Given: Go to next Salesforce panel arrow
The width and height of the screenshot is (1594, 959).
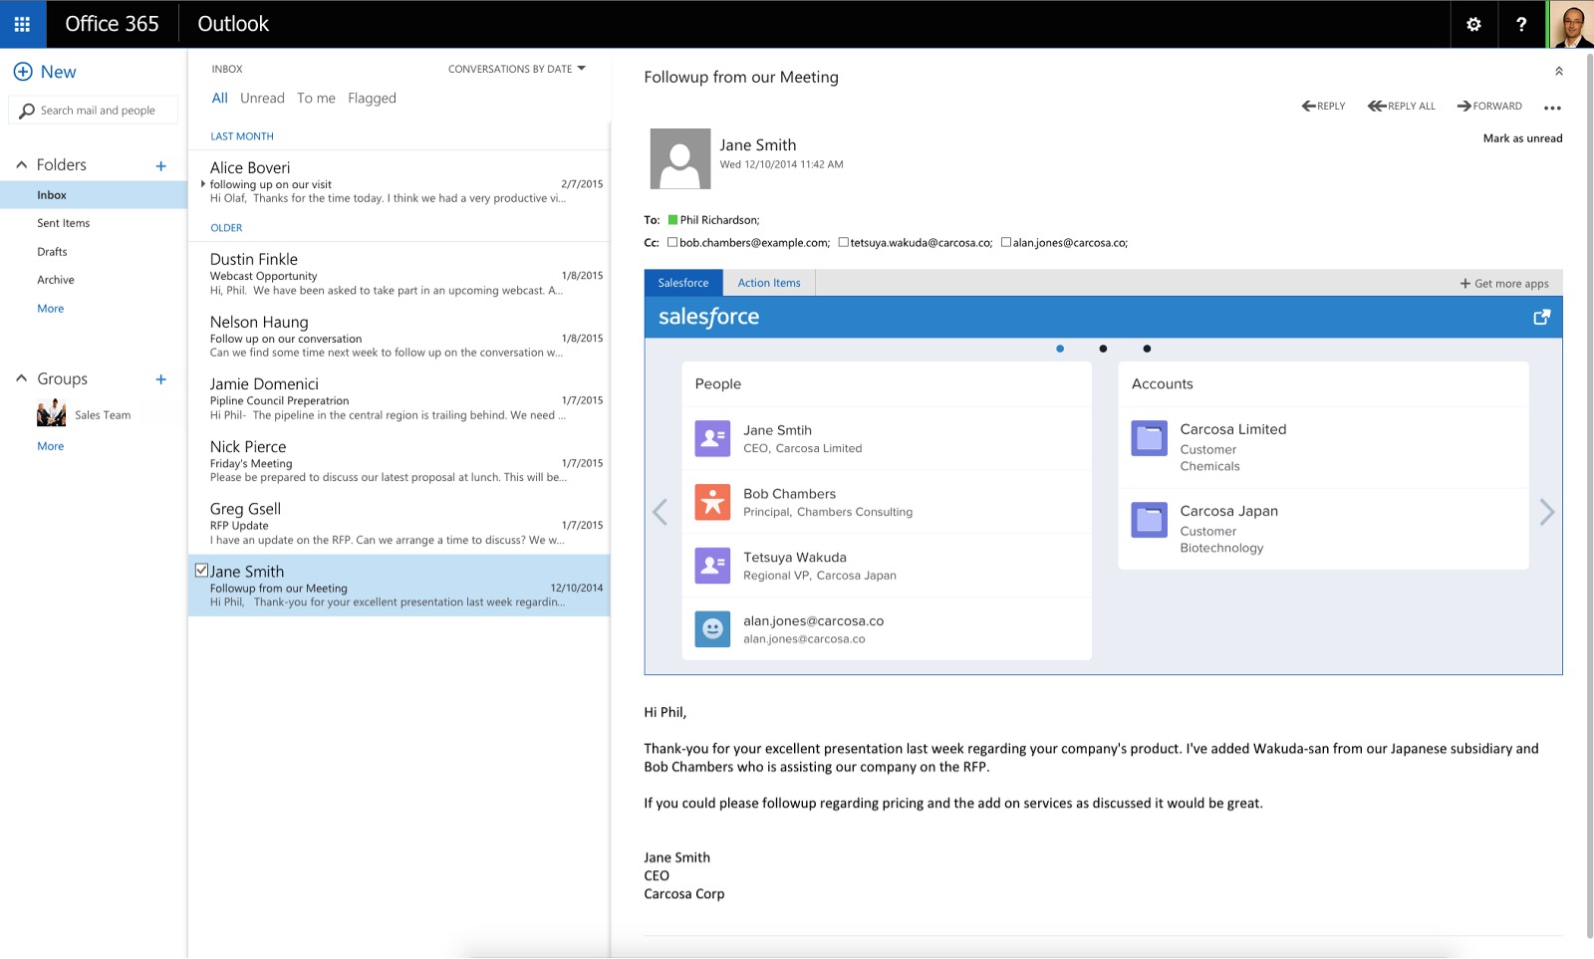Looking at the screenshot, I should tap(1546, 512).
